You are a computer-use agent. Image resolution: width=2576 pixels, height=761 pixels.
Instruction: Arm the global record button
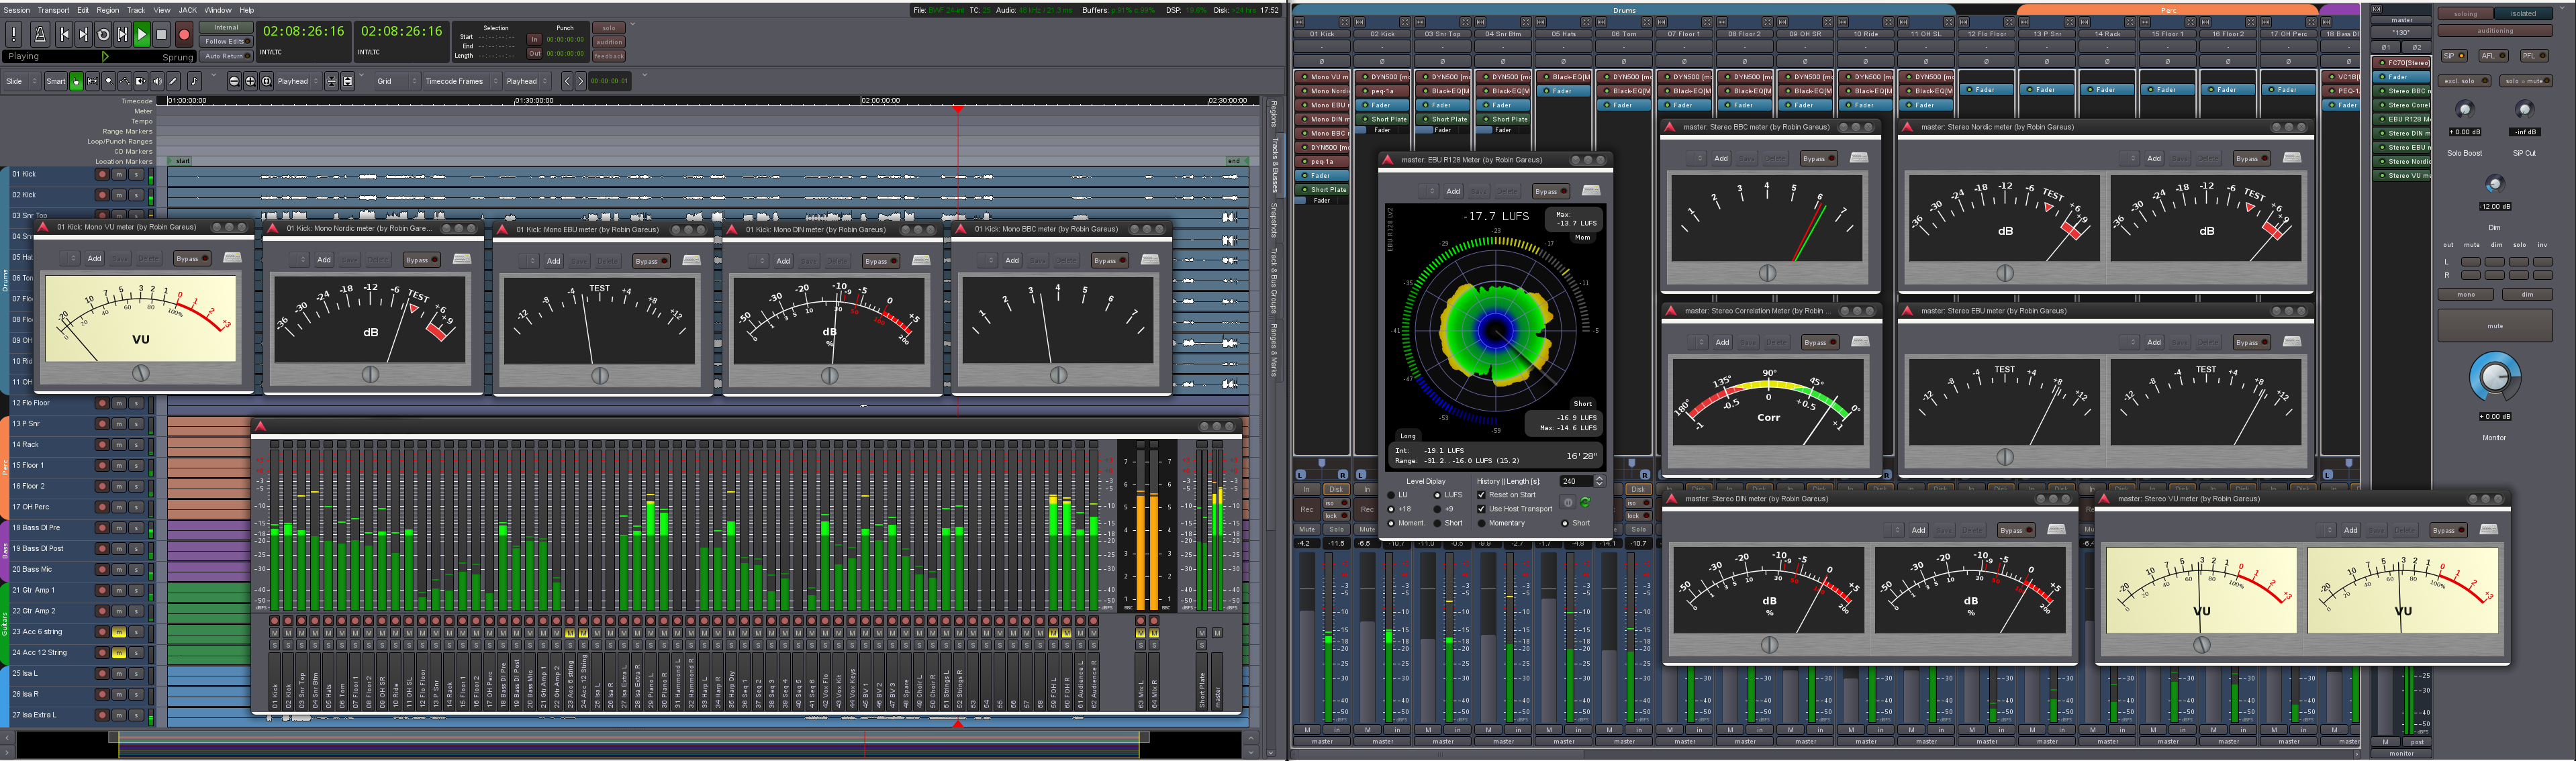(184, 35)
